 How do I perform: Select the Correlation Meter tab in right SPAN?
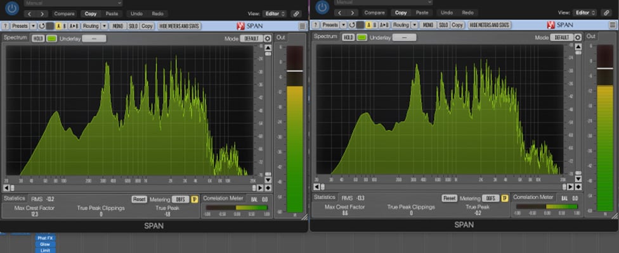pos(533,197)
